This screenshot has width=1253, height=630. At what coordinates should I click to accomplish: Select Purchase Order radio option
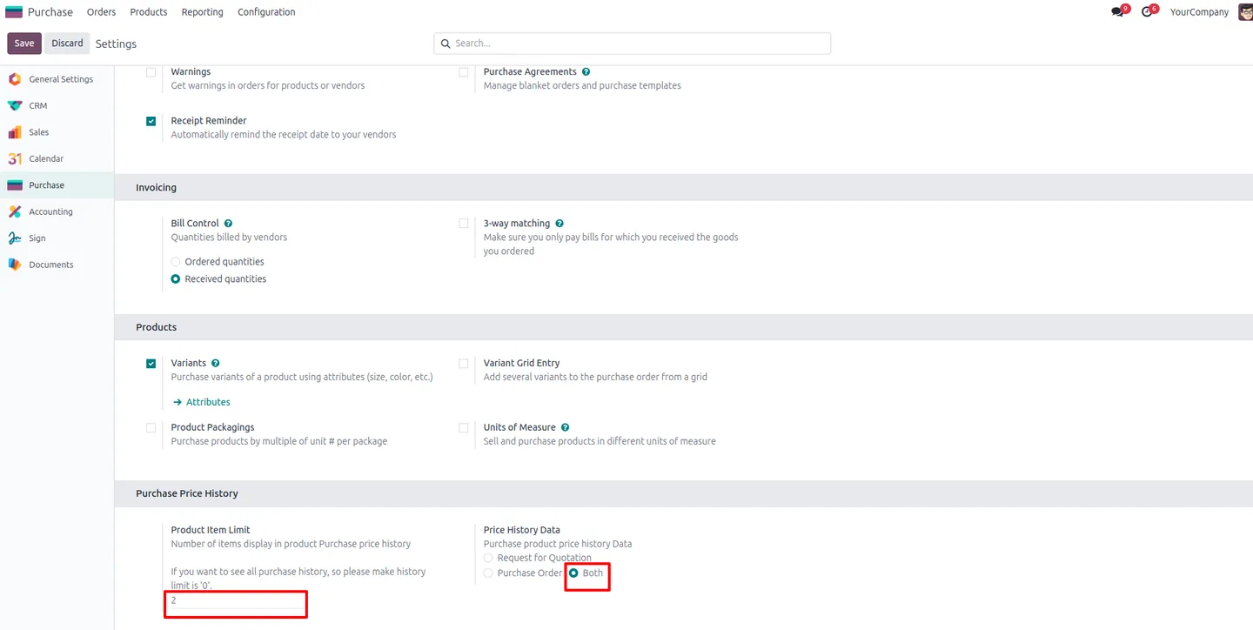click(488, 573)
